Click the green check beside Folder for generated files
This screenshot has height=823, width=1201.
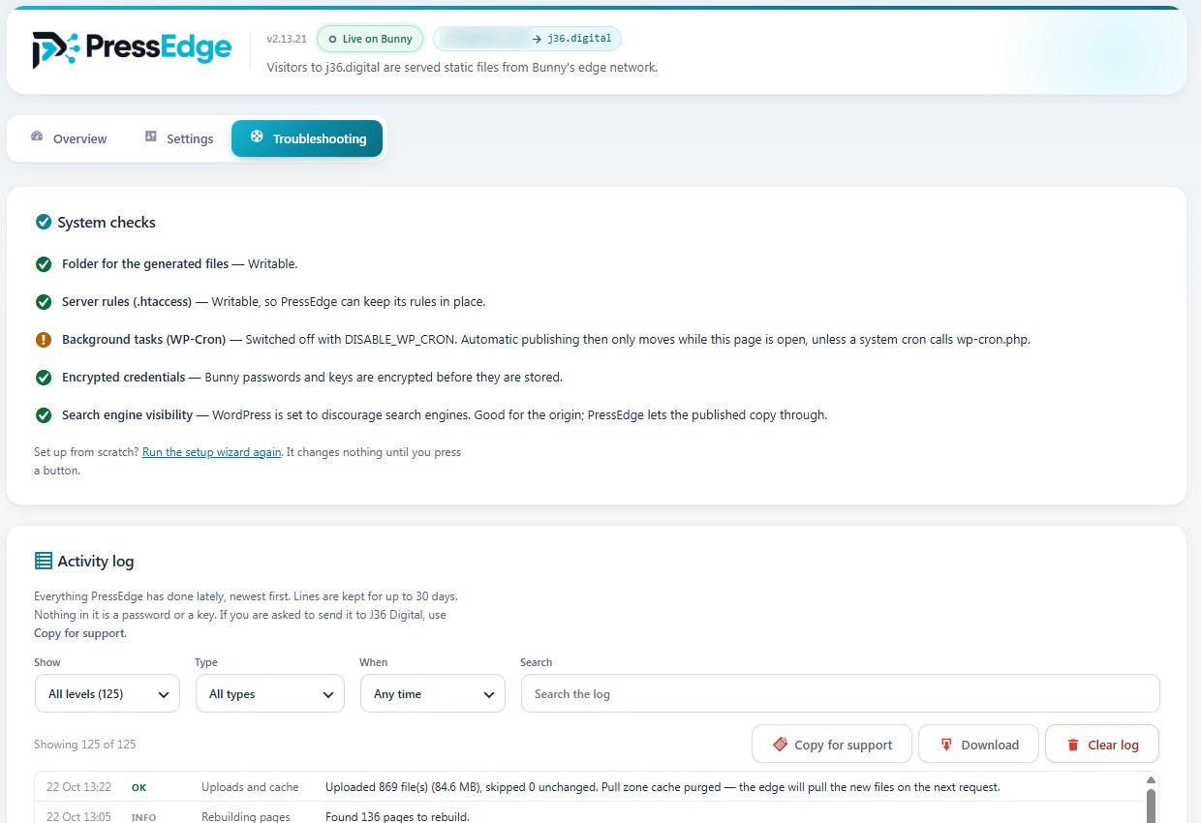tap(43, 263)
